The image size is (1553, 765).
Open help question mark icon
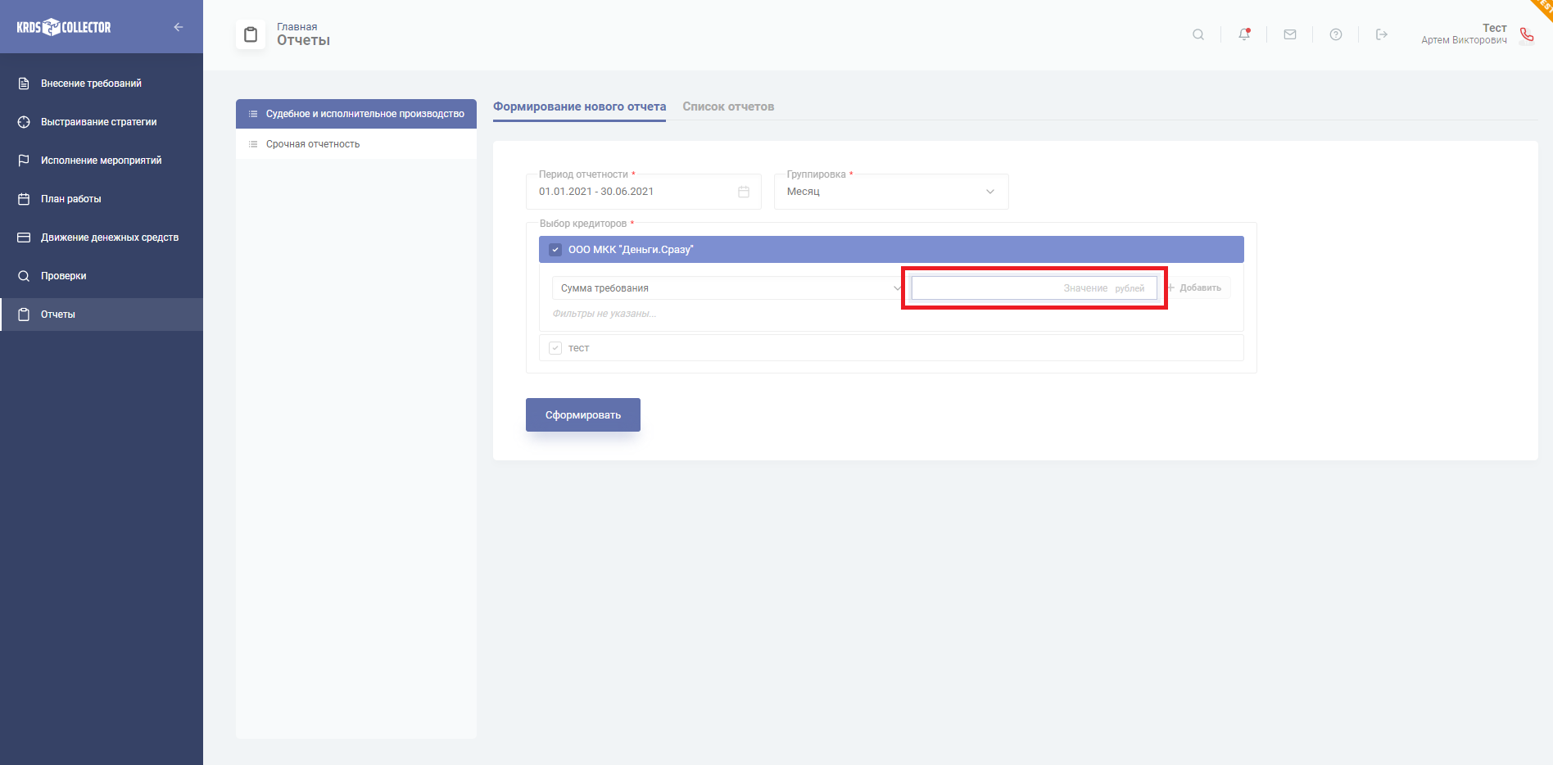tap(1336, 34)
